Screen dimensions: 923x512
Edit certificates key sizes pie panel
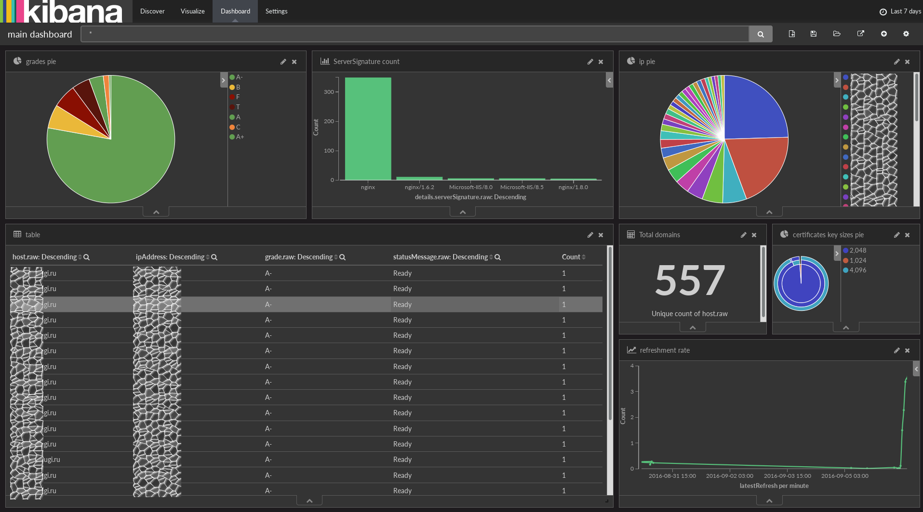(x=897, y=235)
